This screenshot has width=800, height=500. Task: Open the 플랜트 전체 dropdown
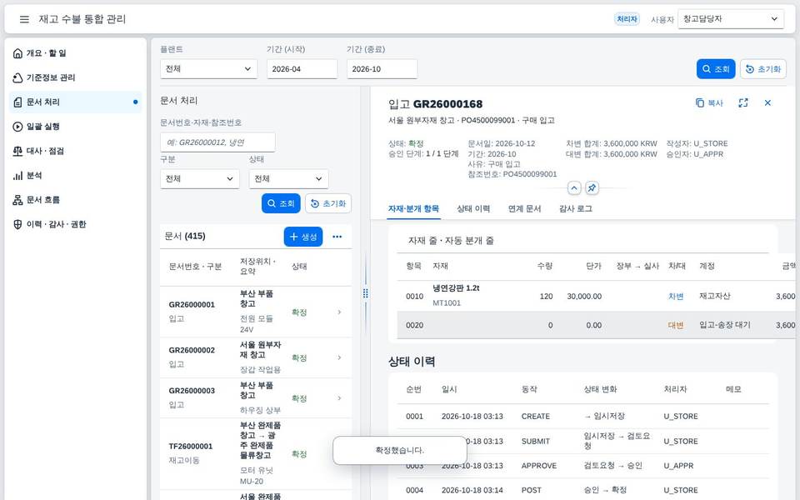coord(208,69)
